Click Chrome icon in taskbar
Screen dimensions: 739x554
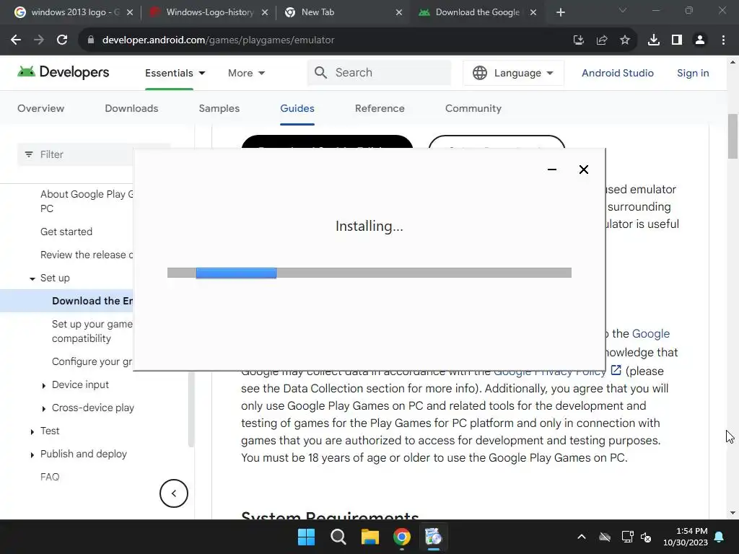point(401,537)
